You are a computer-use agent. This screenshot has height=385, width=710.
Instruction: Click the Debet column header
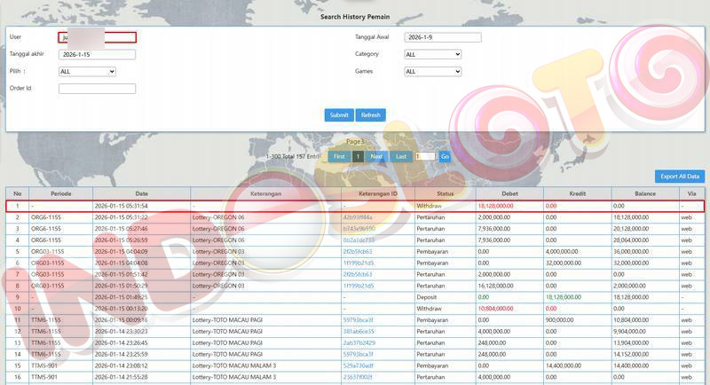(509, 193)
